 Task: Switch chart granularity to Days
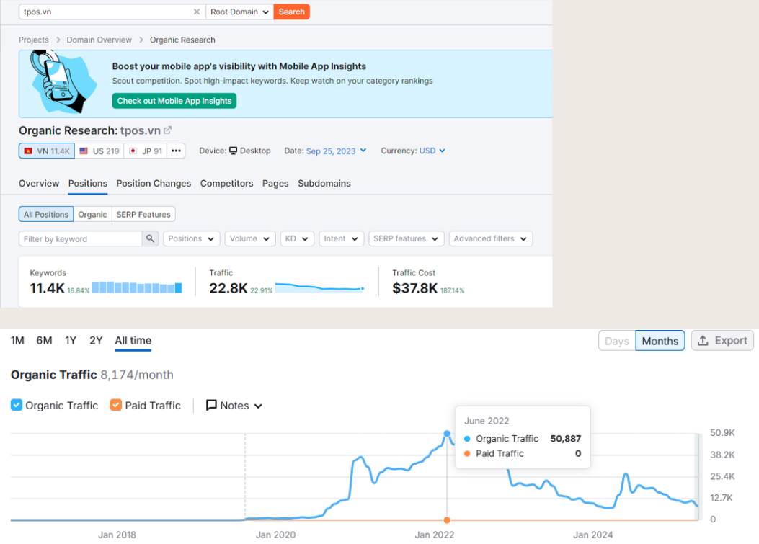(617, 341)
